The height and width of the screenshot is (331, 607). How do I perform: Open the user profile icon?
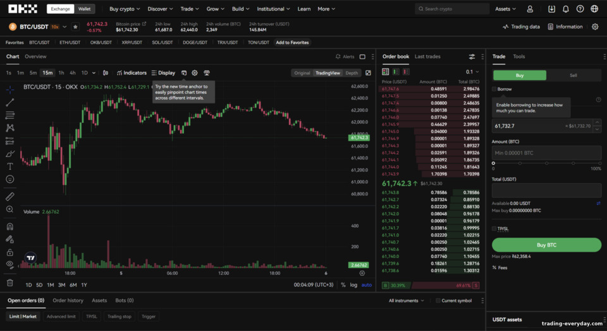click(x=530, y=9)
